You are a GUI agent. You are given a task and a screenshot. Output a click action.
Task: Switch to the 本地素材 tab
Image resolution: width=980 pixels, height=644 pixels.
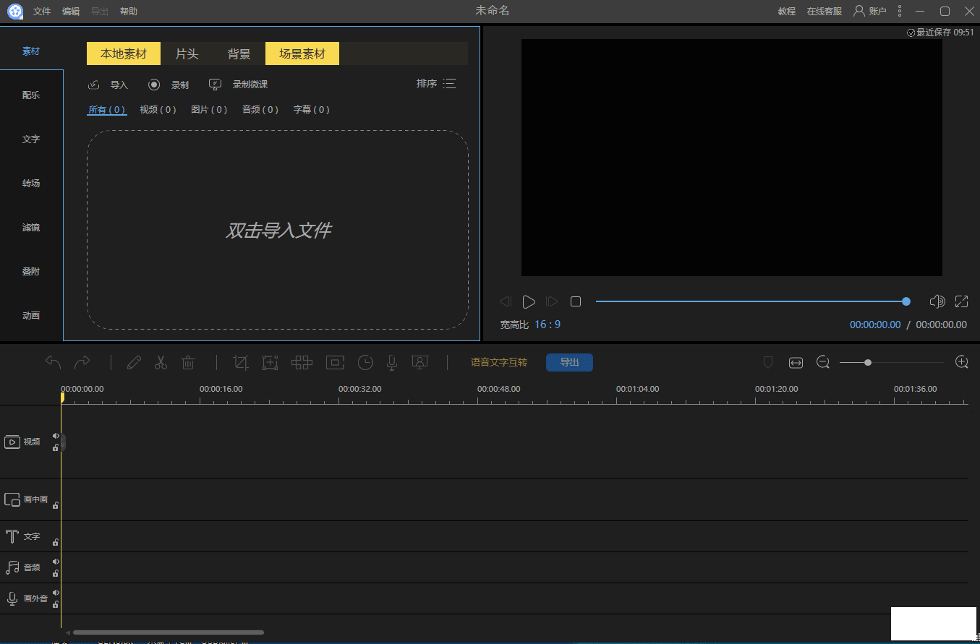pos(124,53)
